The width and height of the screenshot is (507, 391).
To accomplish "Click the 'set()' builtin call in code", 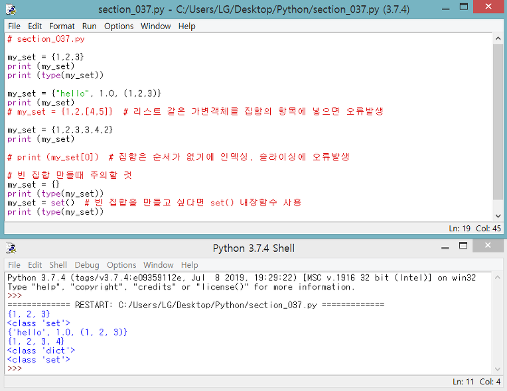I will (63, 203).
